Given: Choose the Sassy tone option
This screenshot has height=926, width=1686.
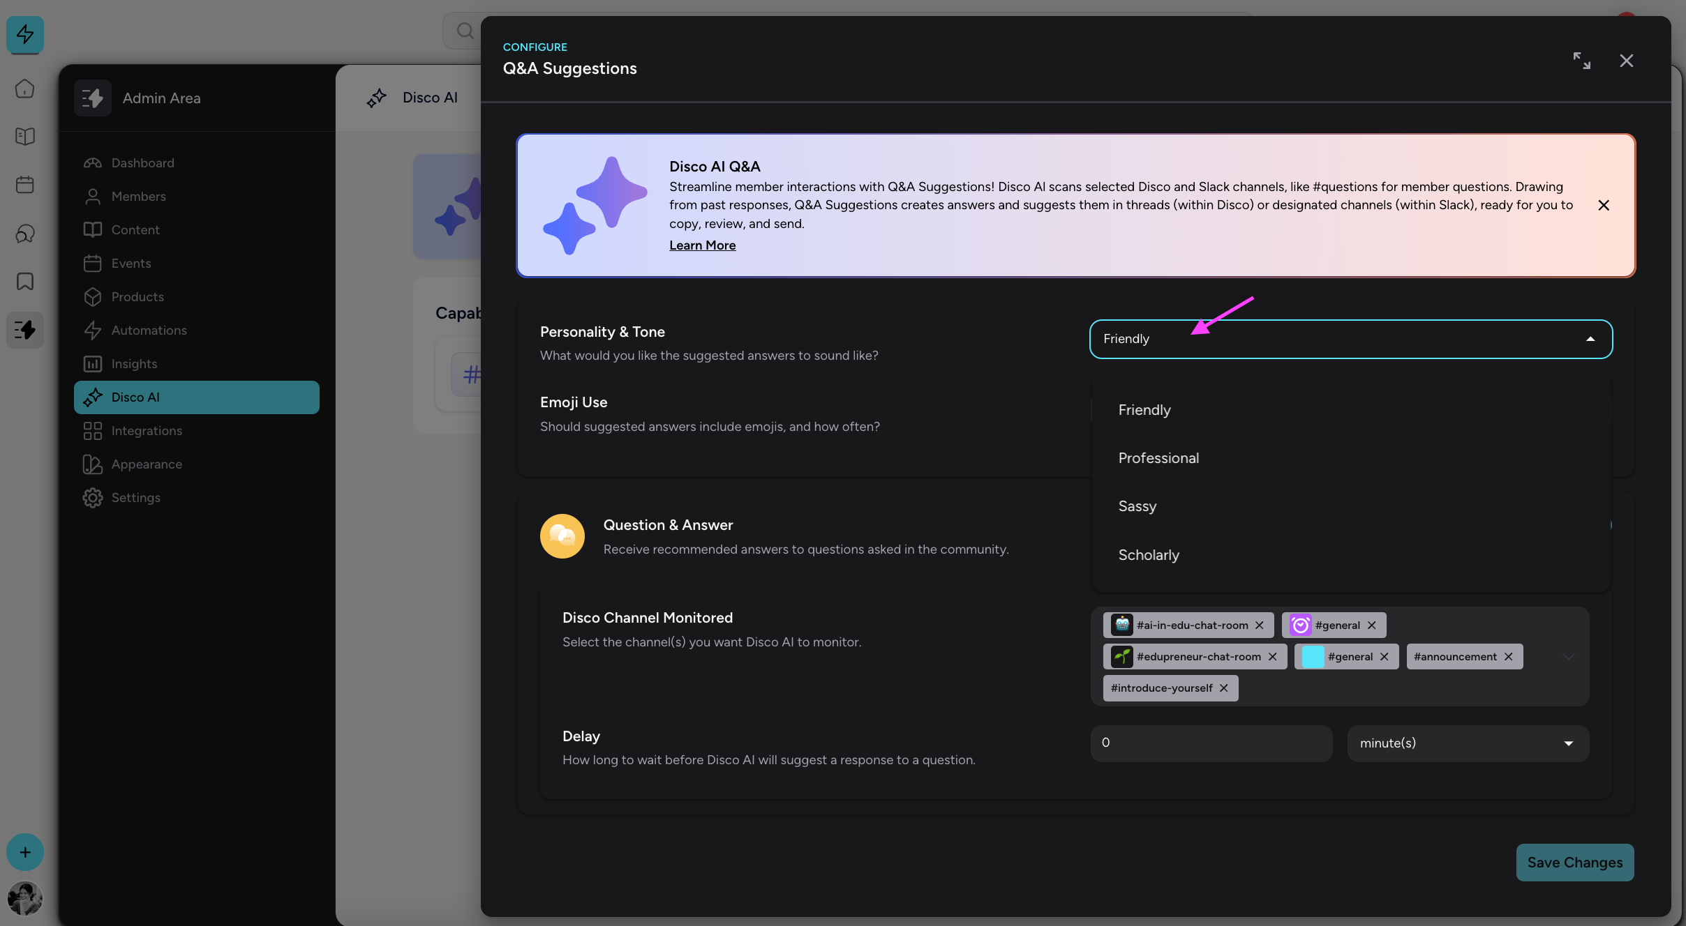Looking at the screenshot, I should tap(1137, 506).
